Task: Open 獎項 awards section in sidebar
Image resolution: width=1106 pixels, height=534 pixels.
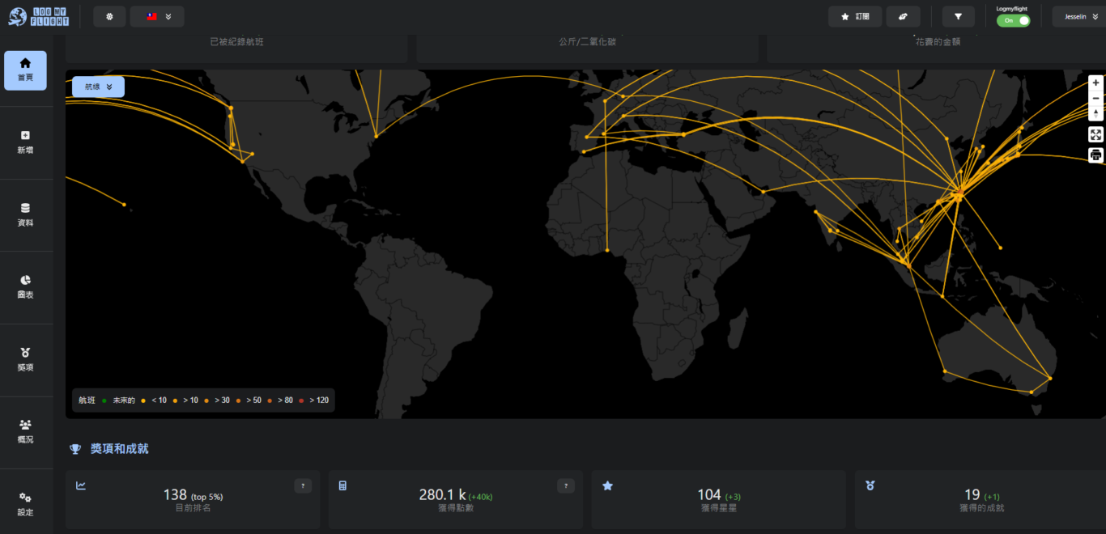Action: (25, 360)
